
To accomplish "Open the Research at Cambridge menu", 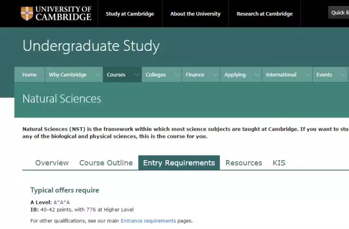I will [264, 14].
